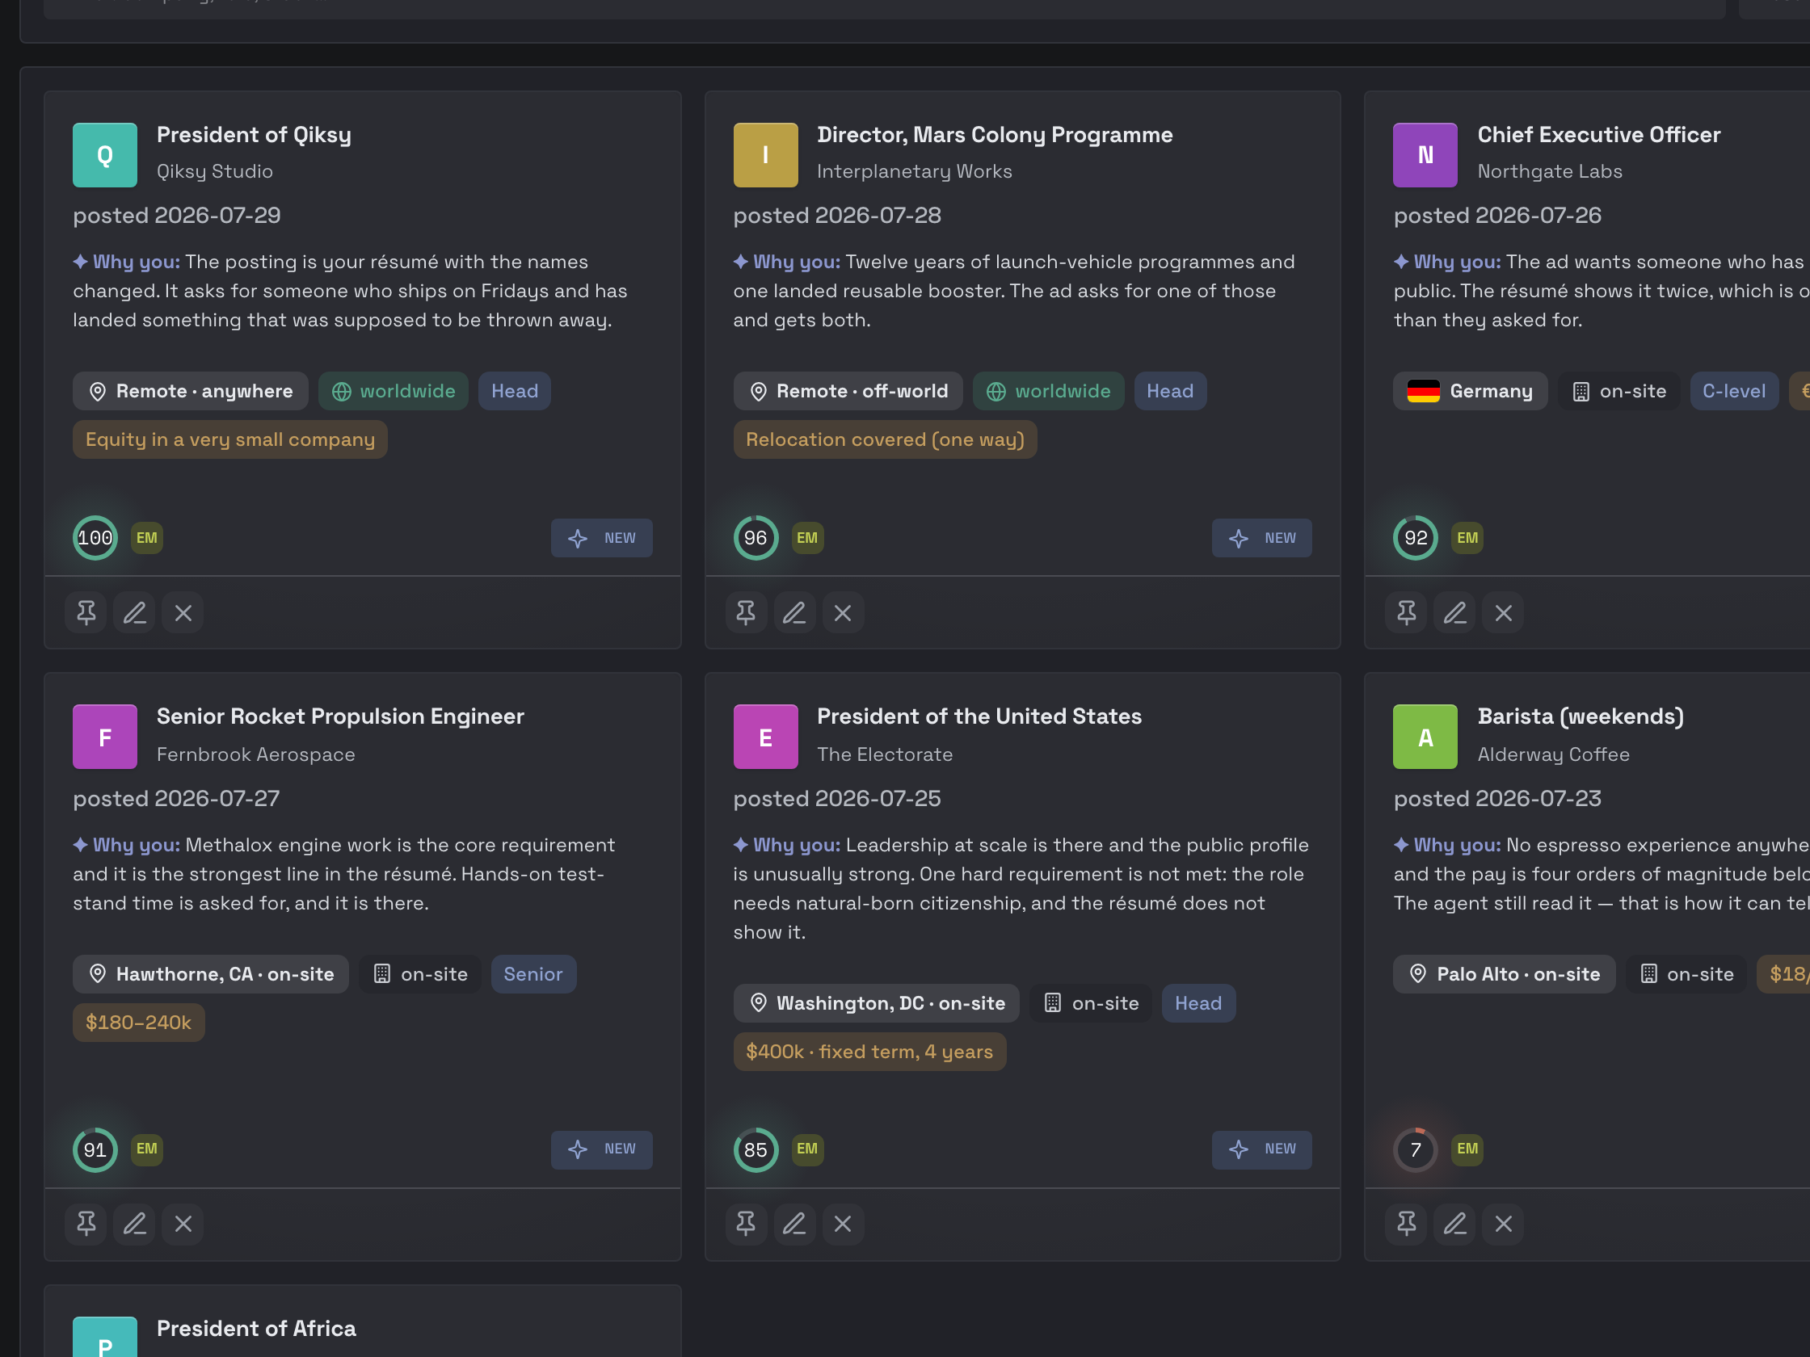
Task: Click the Fernbrook Aerospace F logo
Action: point(105,737)
